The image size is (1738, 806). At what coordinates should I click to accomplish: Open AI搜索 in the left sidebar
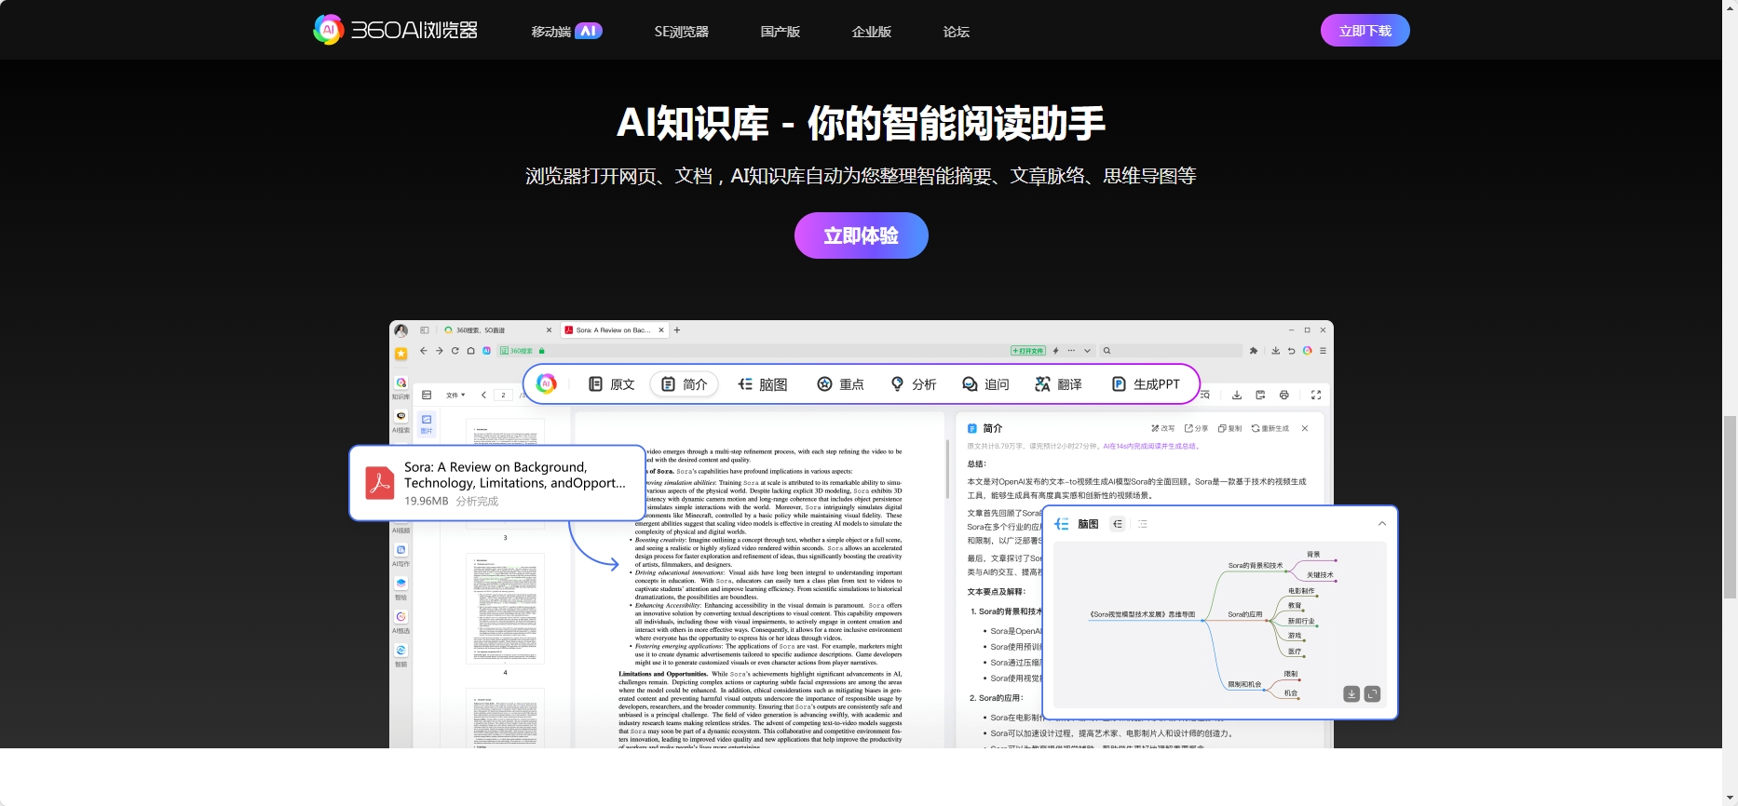(x=401, y=421)
